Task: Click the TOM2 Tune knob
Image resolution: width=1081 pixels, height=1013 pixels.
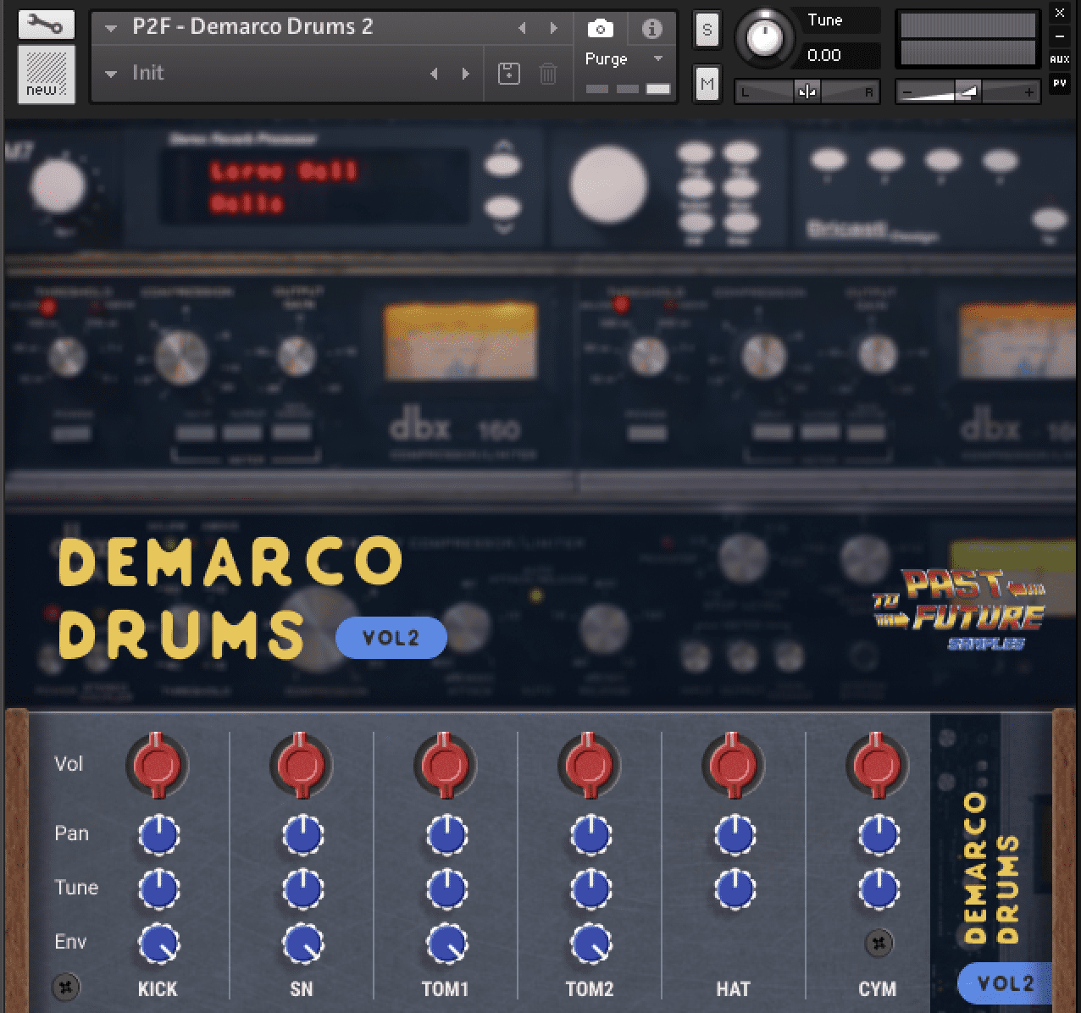Action: pyautogui.click(x=590, y=888)
